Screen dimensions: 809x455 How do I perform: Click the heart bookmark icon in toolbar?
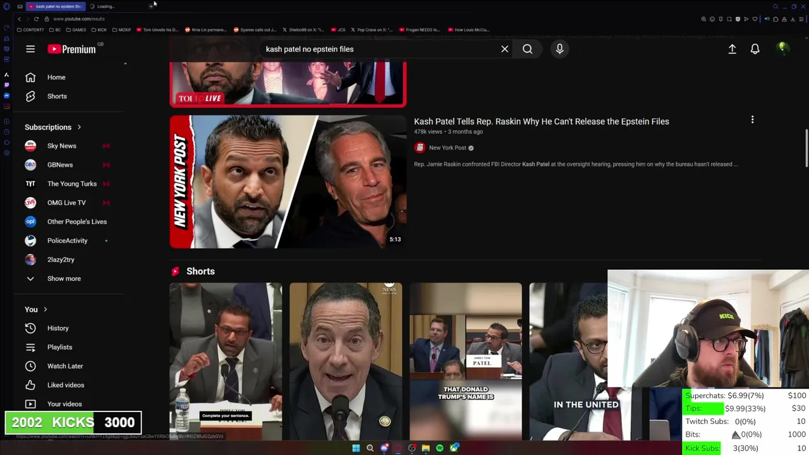755,19
